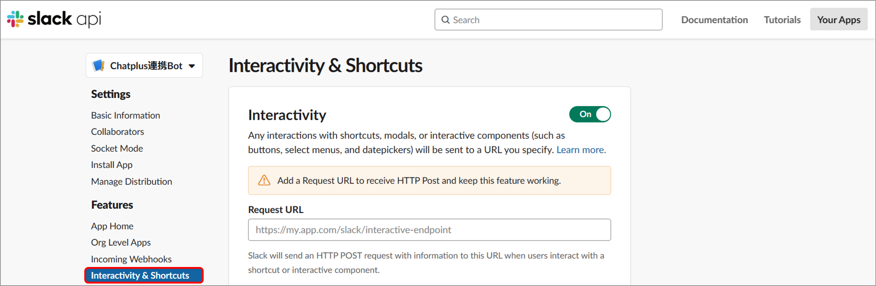Click the warning triangle icon
876x286 pixels.
pyautogui.click(x=264, y=180)
